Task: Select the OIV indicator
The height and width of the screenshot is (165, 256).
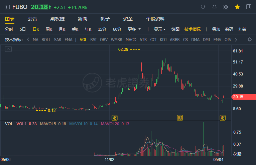Action: [x=228, y=40]
